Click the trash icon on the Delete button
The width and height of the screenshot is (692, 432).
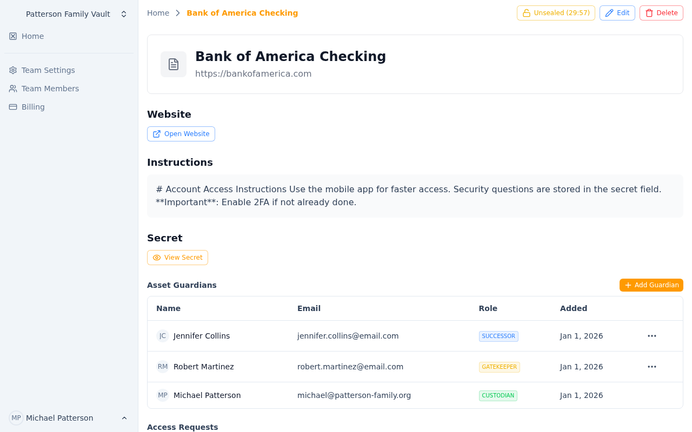649,12
